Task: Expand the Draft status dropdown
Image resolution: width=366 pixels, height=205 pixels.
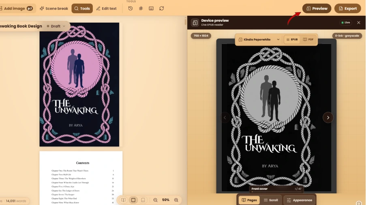Action: (x=56, y=26)
